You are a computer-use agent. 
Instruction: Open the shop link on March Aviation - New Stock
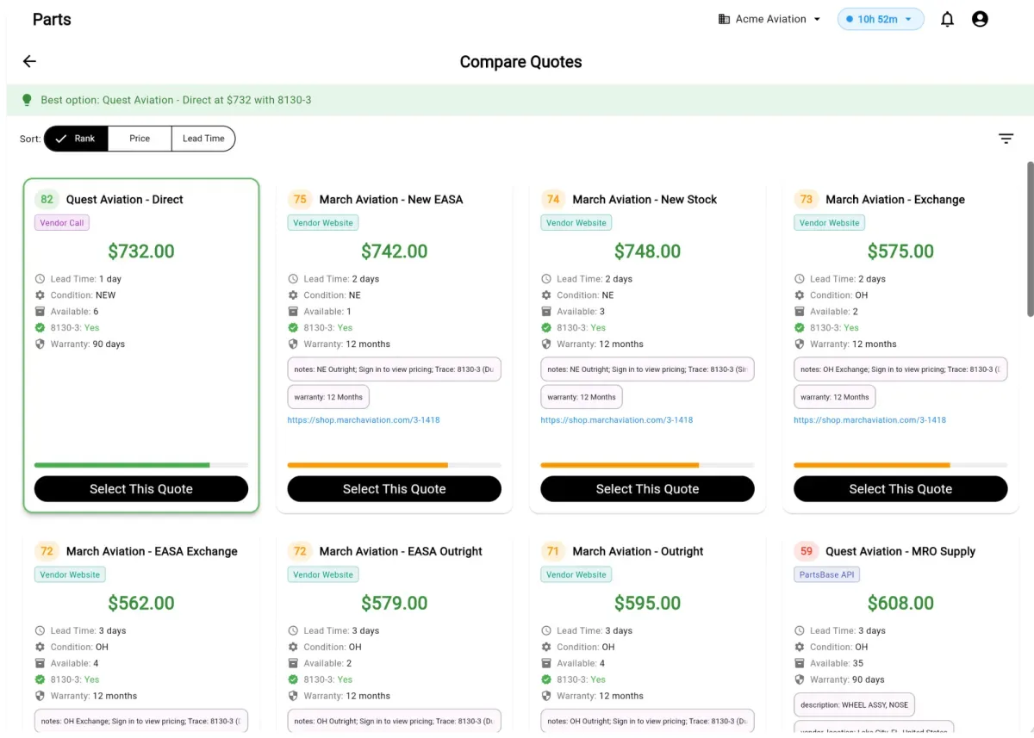(617, 420)
